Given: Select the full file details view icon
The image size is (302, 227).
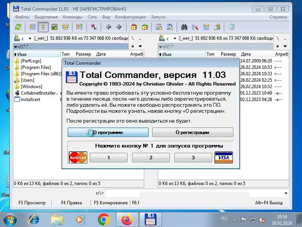Looking at the screenshot, I should pyautogui.click(x=43, y=27).
